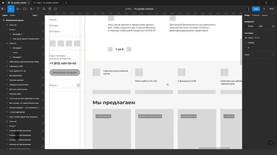Click the blue Share button

256,9
